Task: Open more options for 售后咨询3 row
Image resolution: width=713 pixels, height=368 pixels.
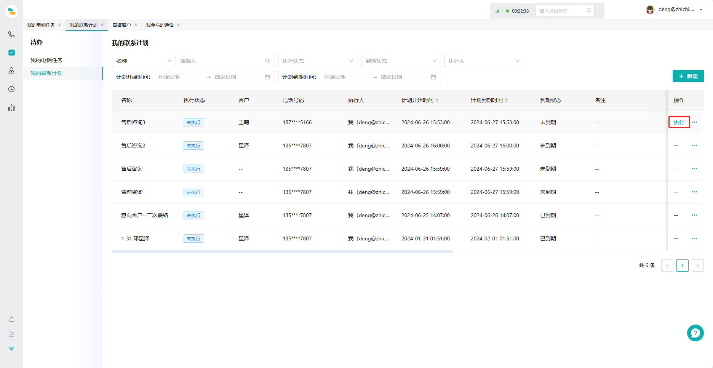Action: pos(694,122)
